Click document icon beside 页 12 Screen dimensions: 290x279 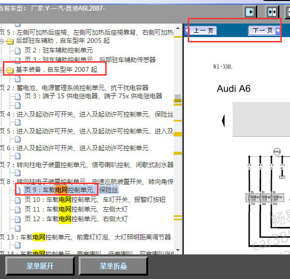click(x=18, y=219)
